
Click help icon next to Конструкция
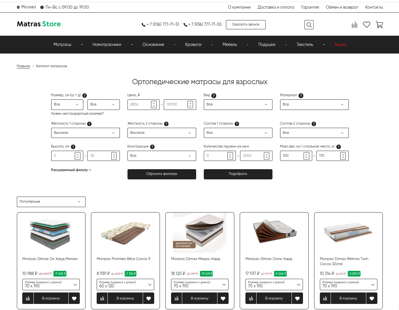(x=152, y=147)
